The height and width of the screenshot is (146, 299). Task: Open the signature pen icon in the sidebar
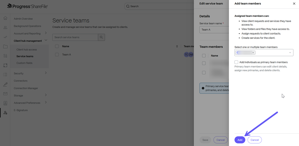[5, 84]
